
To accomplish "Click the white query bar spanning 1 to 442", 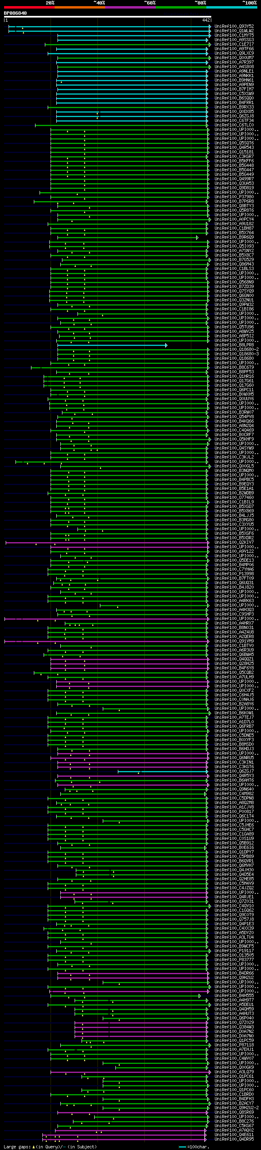I will pyautogui.click(x=108, y=17).
